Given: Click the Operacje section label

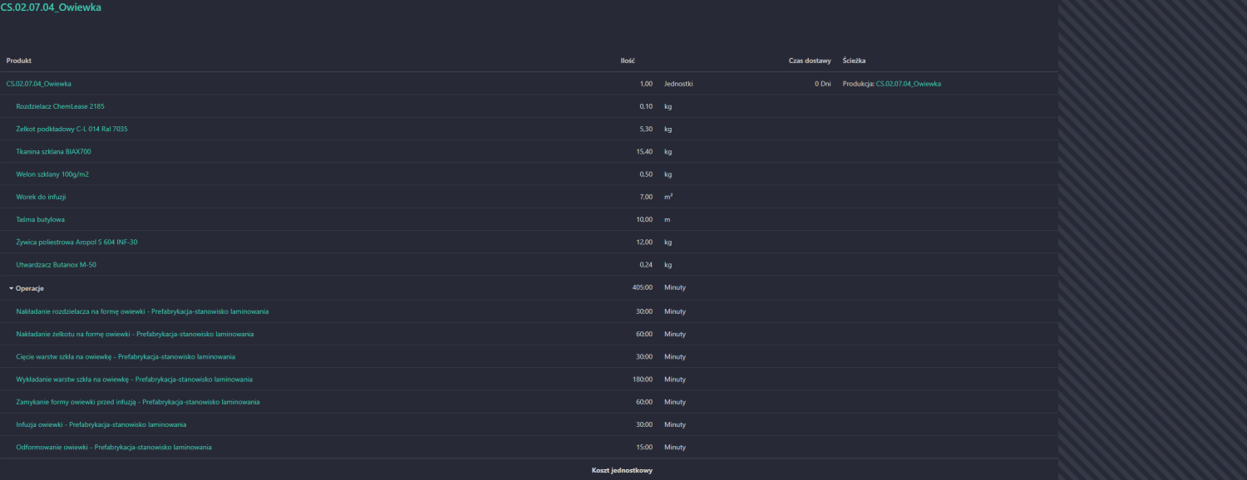Looking at the screenshot, I should (30, 288).
